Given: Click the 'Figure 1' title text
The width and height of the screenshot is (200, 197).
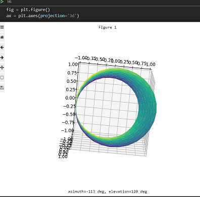Looking at the screenshot, I should click(108, 27).
